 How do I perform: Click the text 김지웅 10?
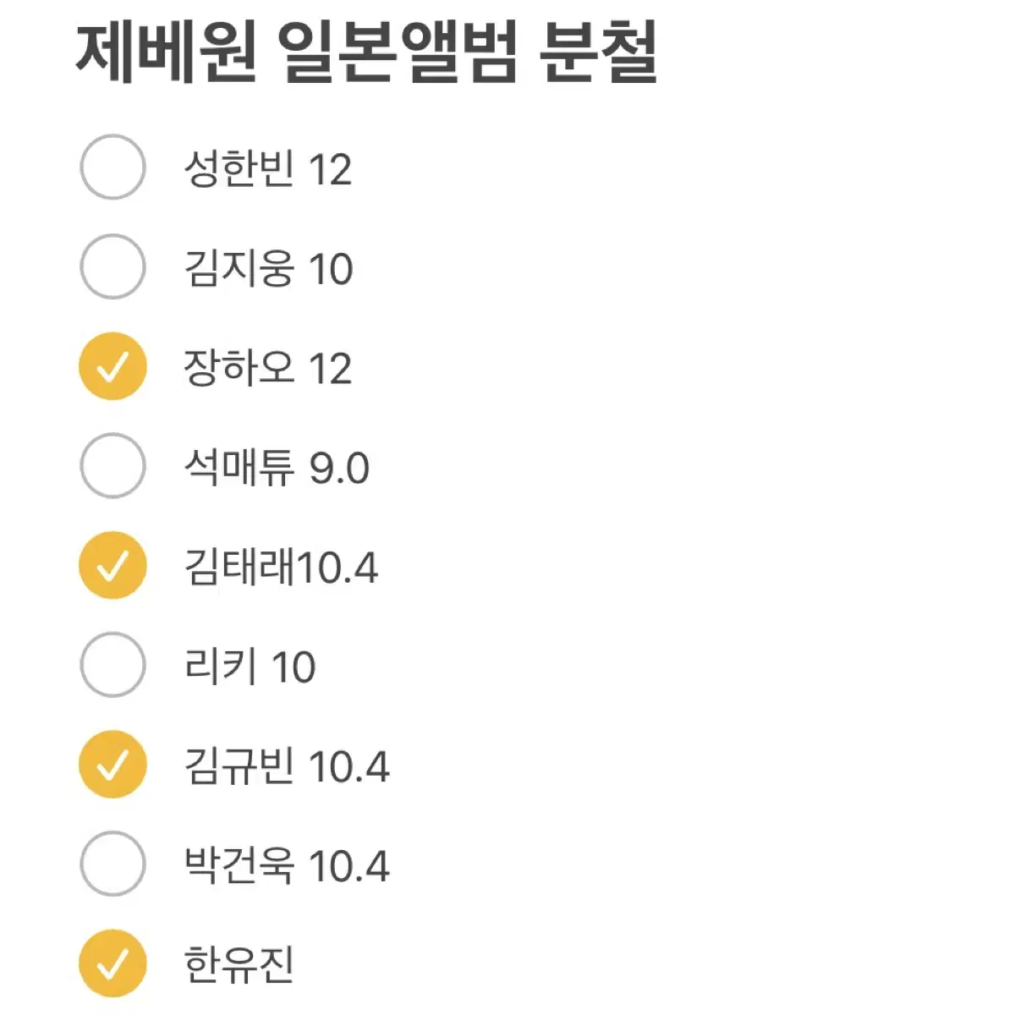pyautogui.click(x=268, y=269)
